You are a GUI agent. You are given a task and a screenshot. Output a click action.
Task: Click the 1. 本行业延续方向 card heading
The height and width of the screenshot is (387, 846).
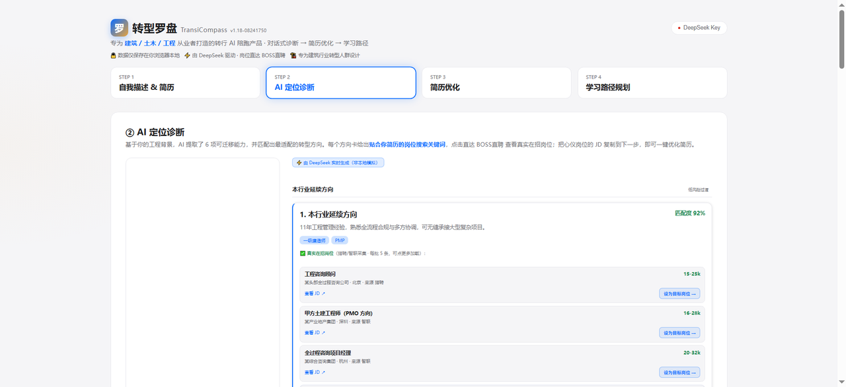(x=328, y=215)
